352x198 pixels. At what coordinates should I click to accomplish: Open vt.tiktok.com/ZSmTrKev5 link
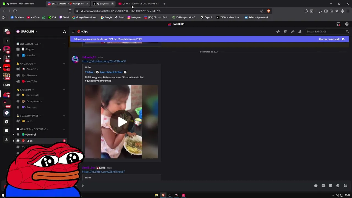coord(103,172)
